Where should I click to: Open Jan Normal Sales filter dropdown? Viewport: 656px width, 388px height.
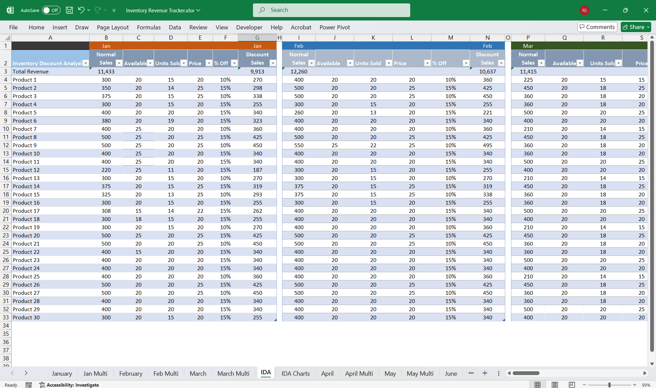point(119,63)
